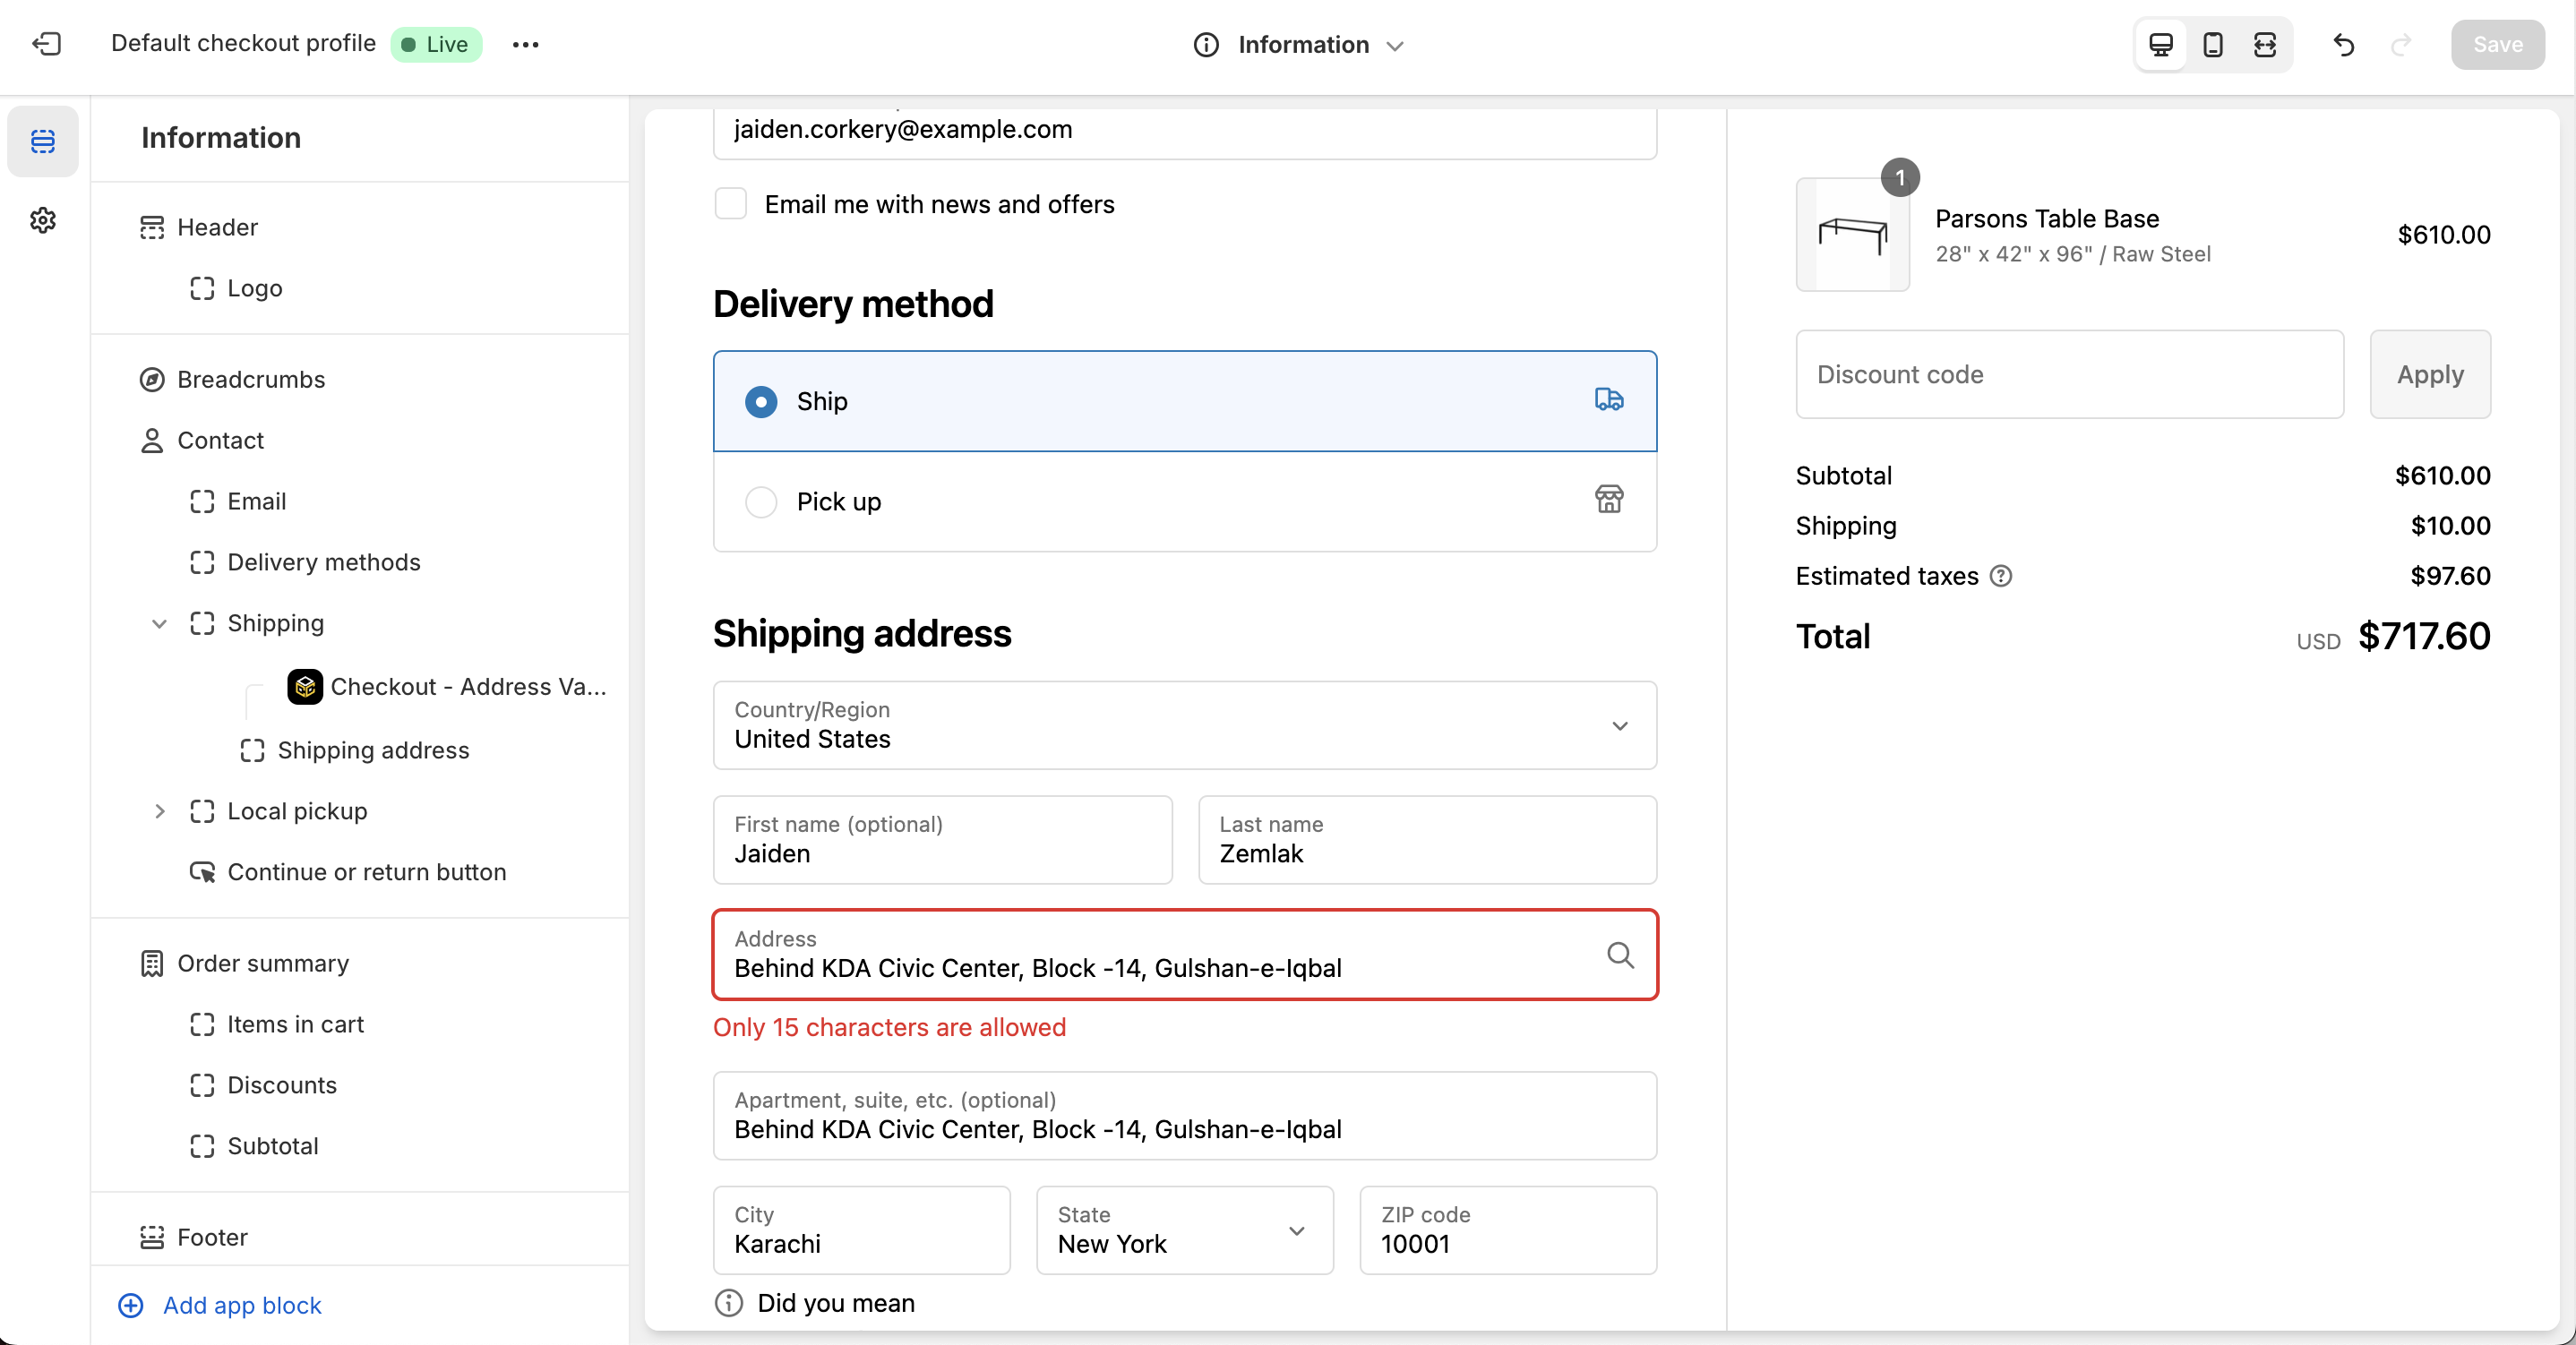Click the Add app block link
This screenshot has height=1345, width=2576.
pos(241,1305)
